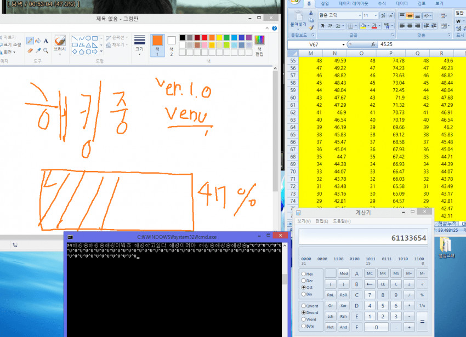
Task: Click the cmd window vertical scrollbar
Action: [x=285, y=290]
